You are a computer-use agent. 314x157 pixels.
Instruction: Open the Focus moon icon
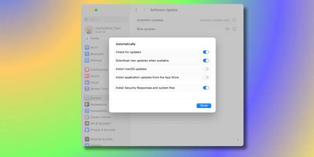(87, 82)
